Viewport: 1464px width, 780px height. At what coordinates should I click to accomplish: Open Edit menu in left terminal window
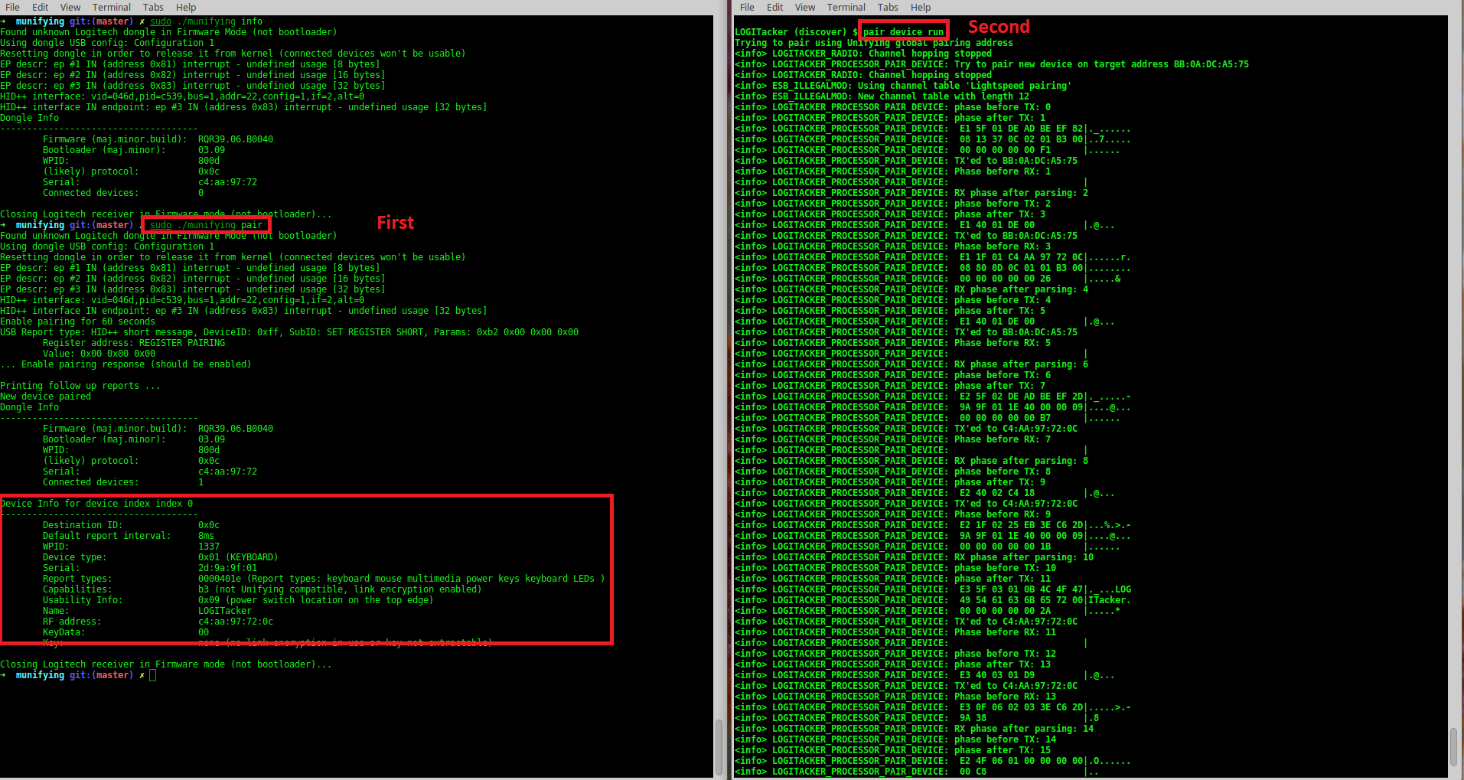point(41,7)
